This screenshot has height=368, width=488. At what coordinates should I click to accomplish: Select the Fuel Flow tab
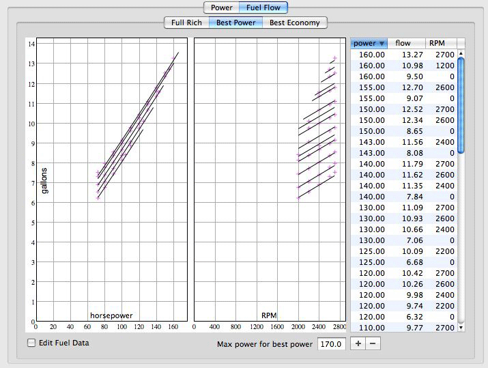click(x=263, y=8)
